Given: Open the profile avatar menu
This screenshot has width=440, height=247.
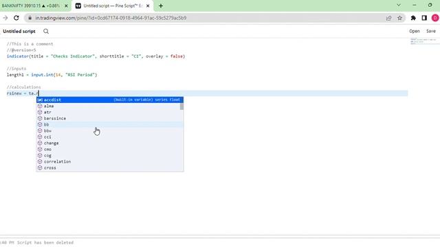Looking at the screenshot, I should tap(435, 18).
